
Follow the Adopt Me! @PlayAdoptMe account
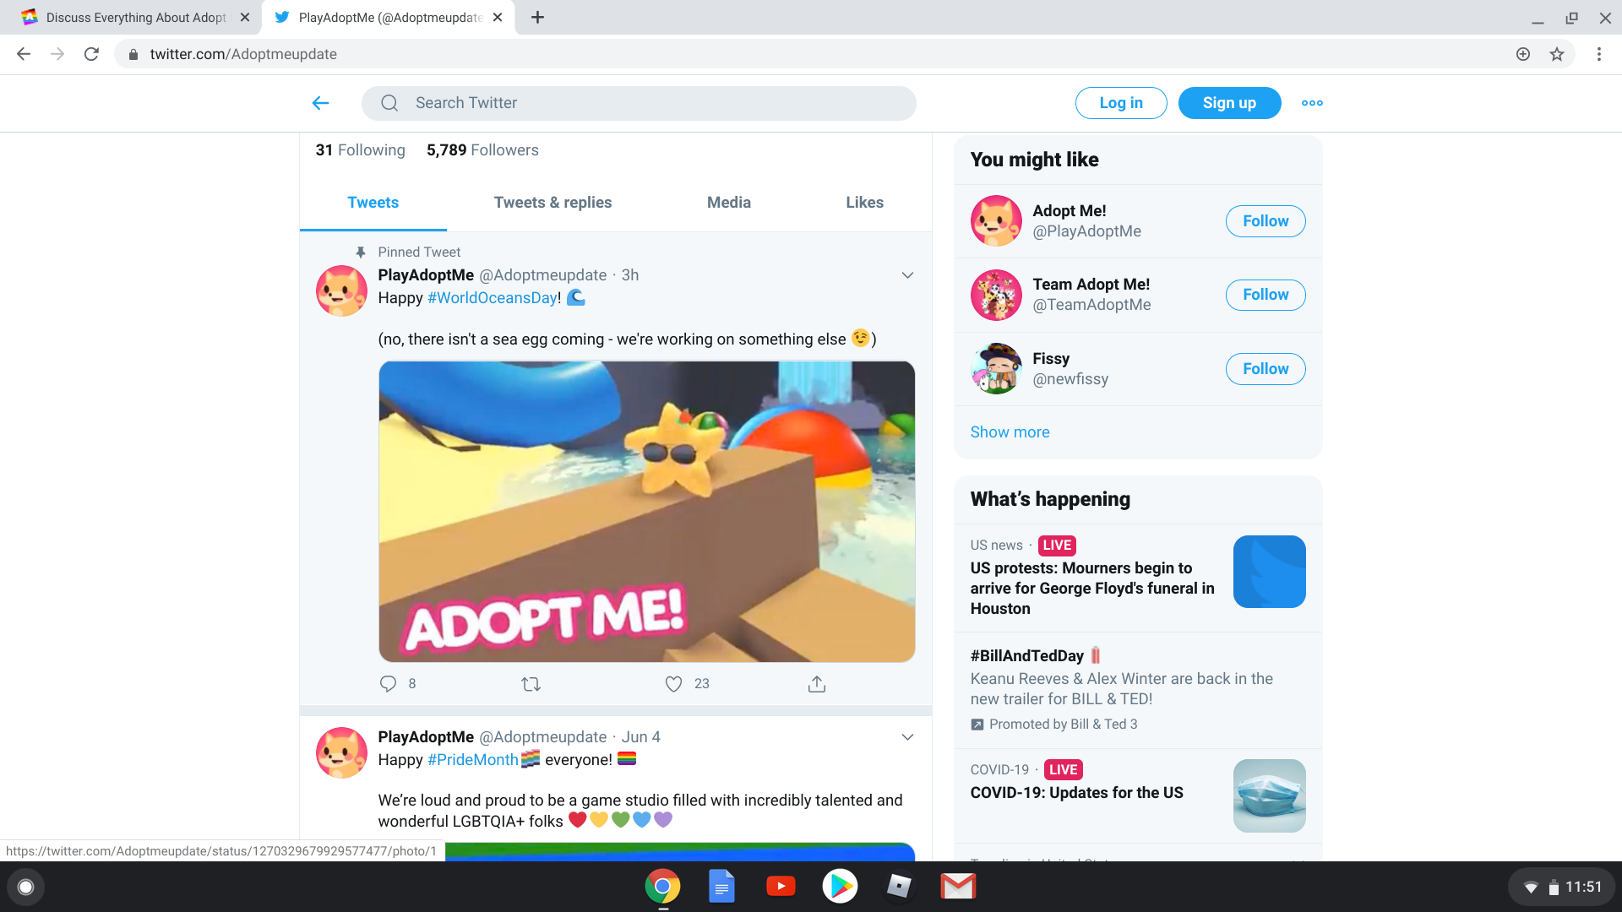[1265, 221]
